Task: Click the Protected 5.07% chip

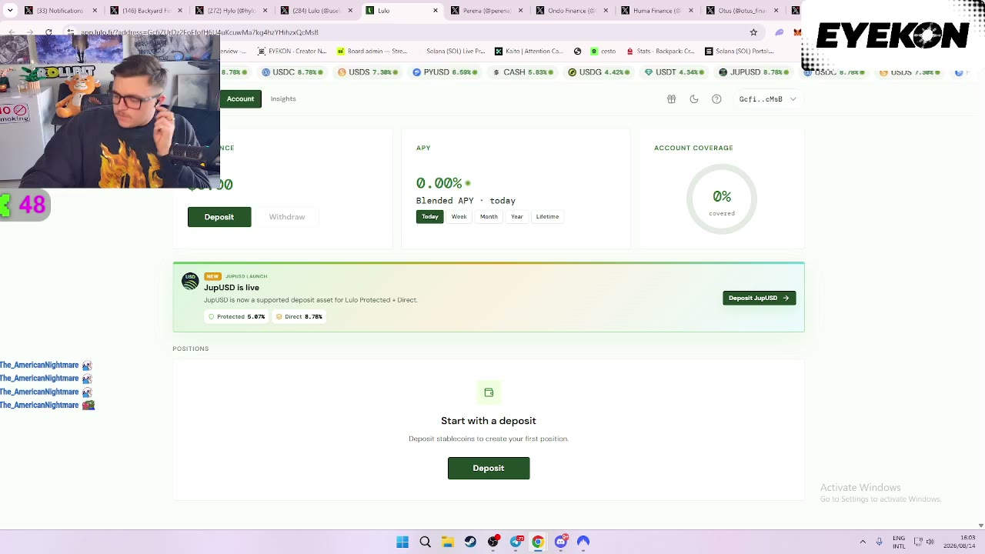Action: click(237, 317)
